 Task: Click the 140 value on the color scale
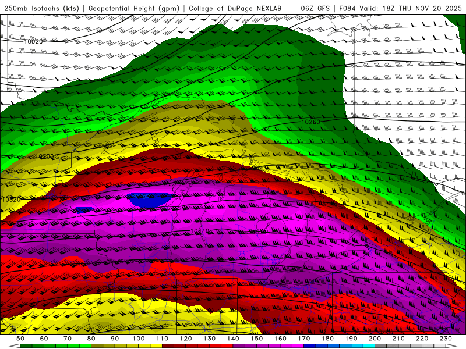pos(234,339)
